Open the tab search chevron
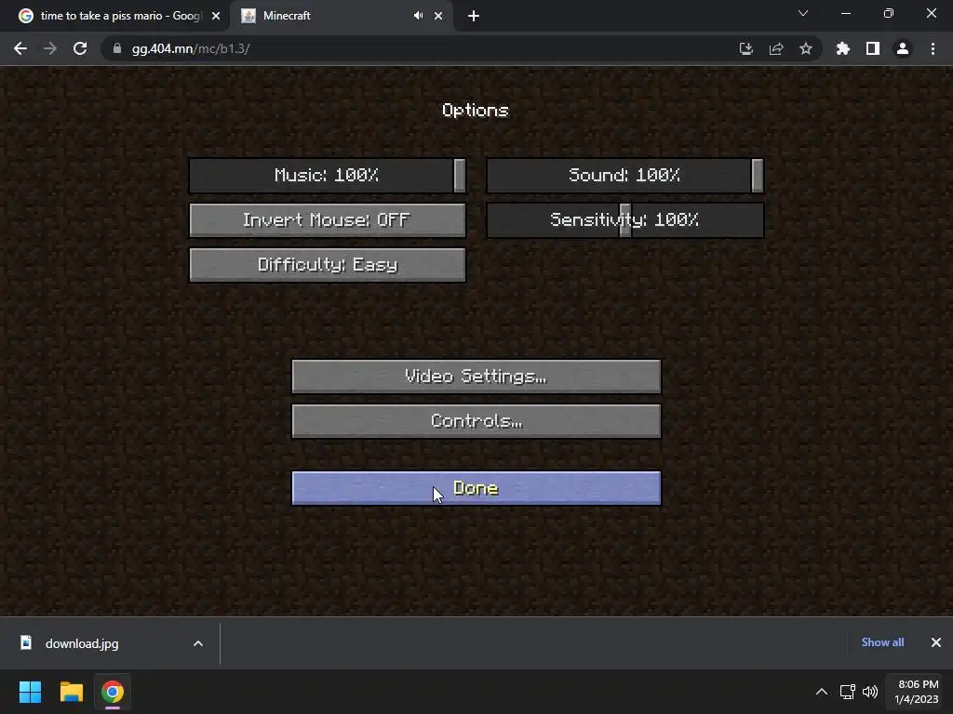Screen dimensions: 953x714 click(803, 13)
